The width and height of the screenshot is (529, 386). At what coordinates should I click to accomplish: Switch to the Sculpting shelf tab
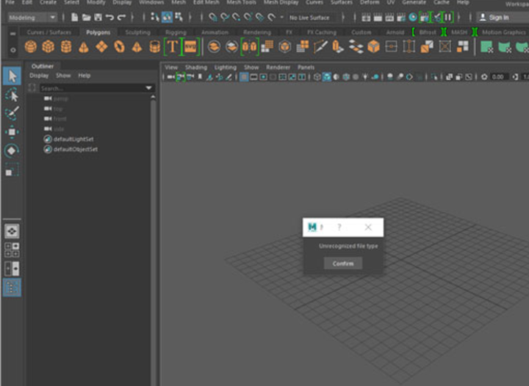[137, 32]
